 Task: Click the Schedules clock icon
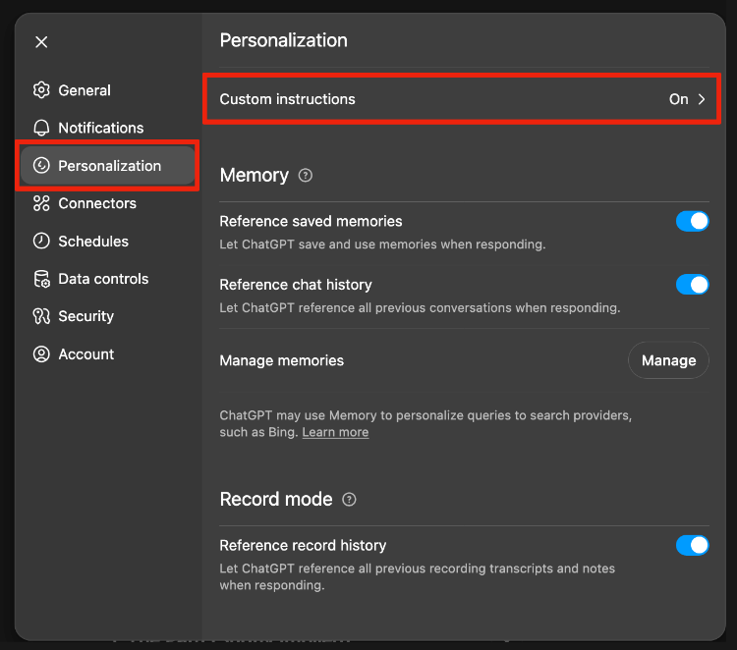41,241
